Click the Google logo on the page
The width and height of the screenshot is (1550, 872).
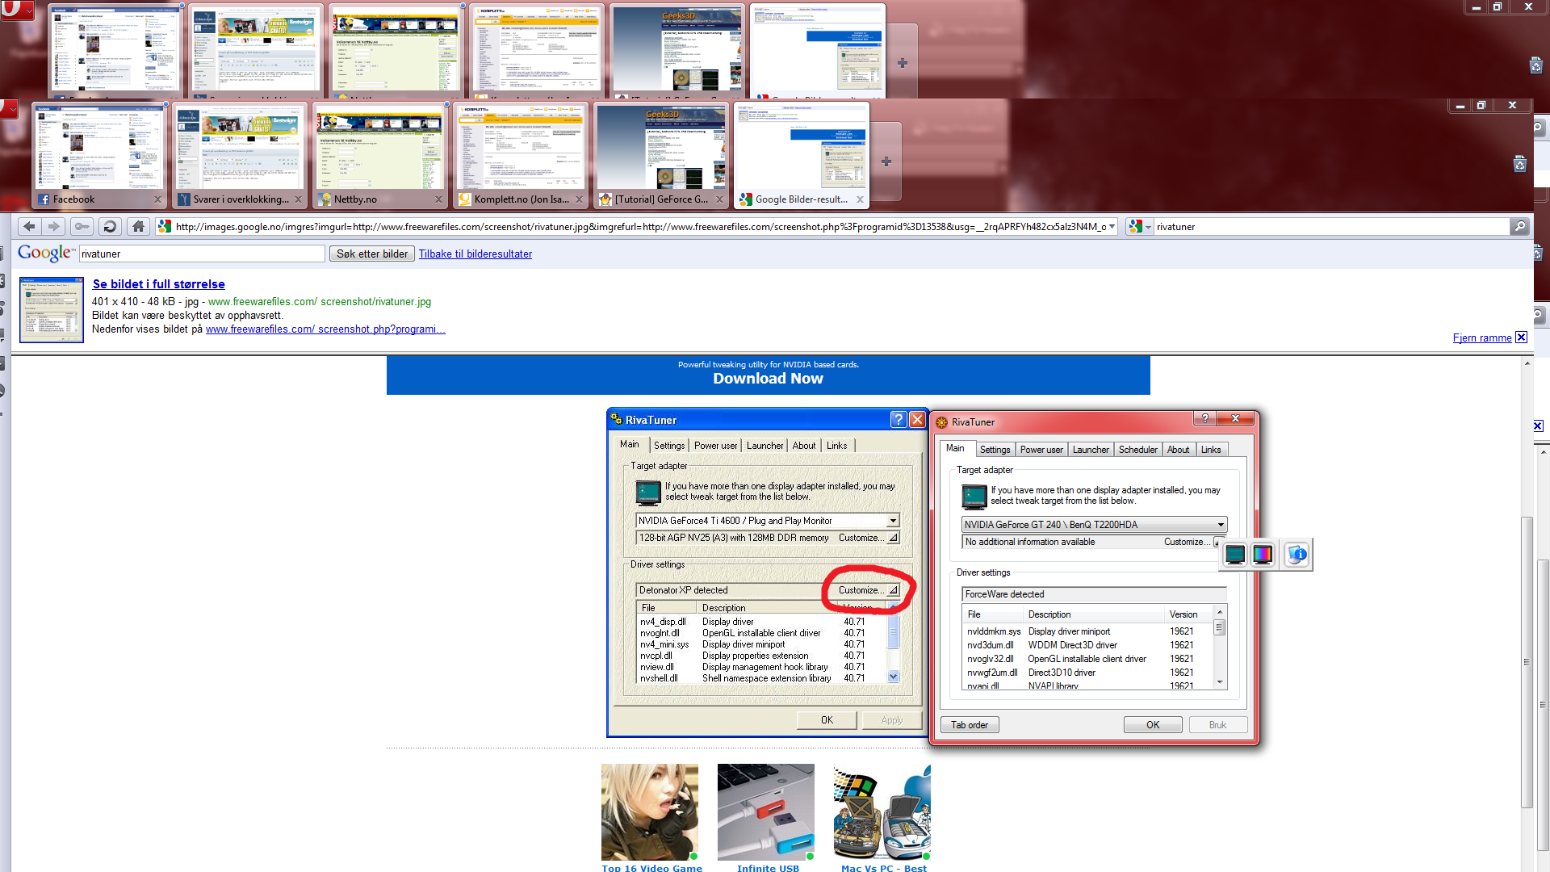tap(46, 253)
